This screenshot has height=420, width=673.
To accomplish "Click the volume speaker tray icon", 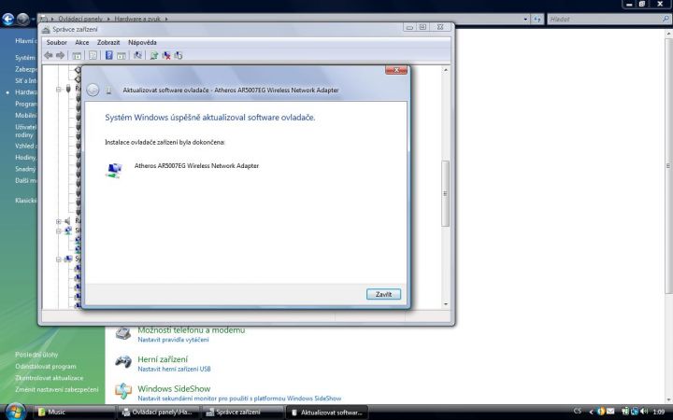I will point(644,412).
